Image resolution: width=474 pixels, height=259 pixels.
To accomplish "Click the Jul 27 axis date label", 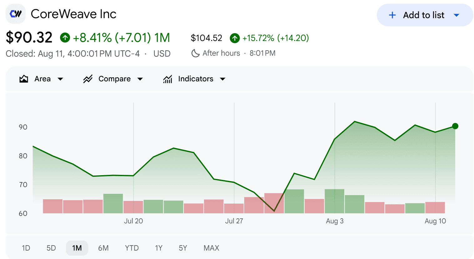I will pos(234,221).
